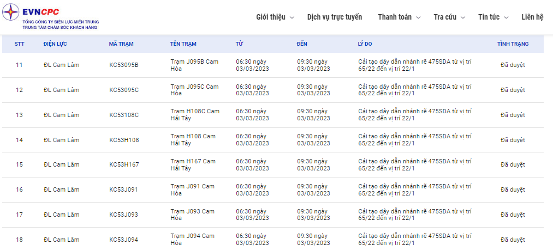Screen dimensions: 553x251
Task: Click station code KC53J093
Action: (x=123, y=215)
